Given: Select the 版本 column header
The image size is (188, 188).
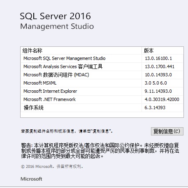Looking at the screenshot, I should coord(162,50).
